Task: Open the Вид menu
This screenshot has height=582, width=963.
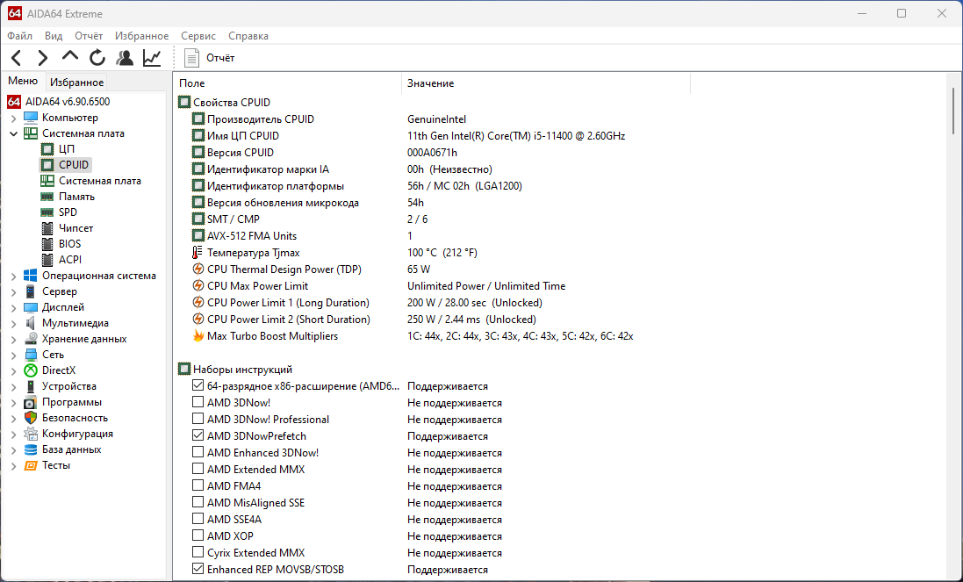Action: click(54, 36)
